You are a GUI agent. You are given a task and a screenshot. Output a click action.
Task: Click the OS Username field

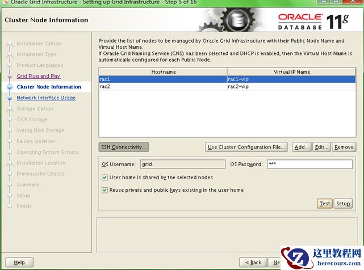182,164
